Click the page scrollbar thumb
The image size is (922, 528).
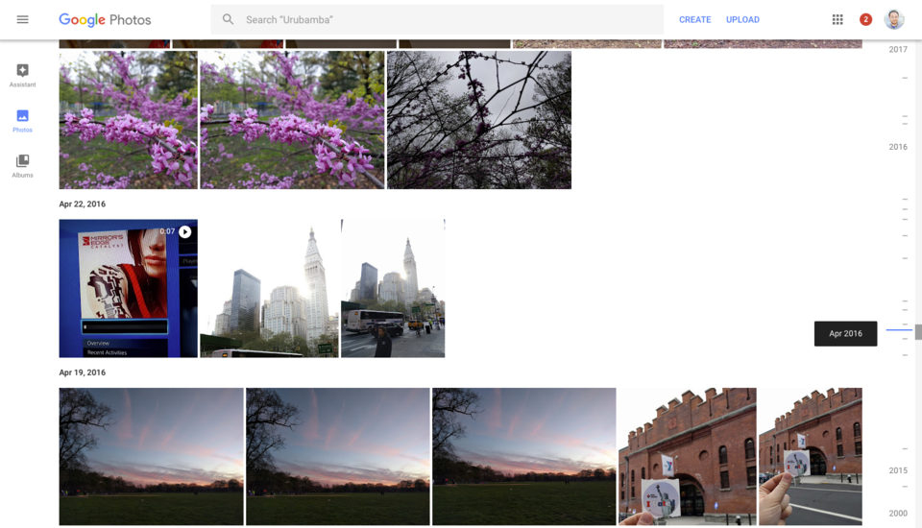[918, 331]
